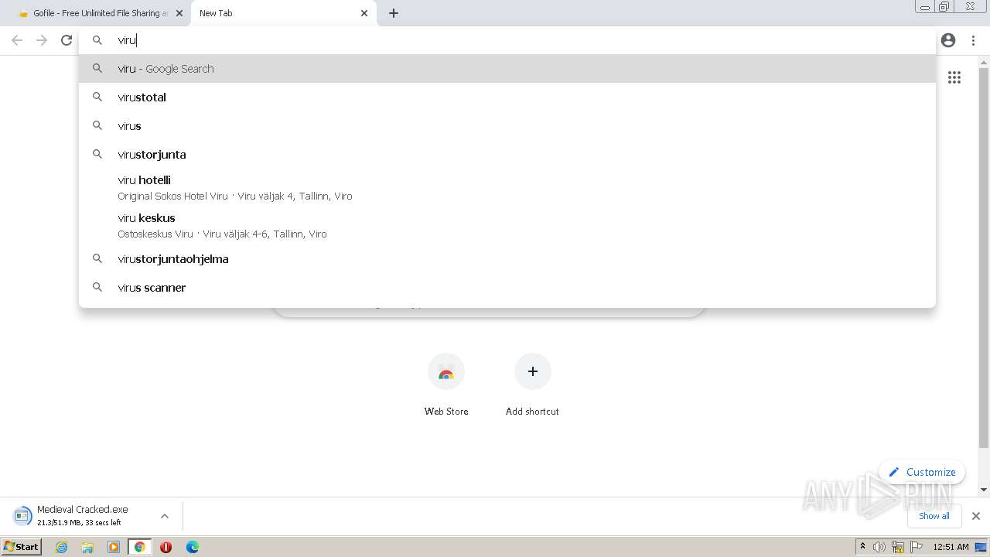Viewport: 990px width, 557px height.
Task: Show all downloads
Action: point(934,516)
